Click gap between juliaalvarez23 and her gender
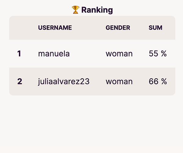Image resolution: width=183 pixels, height=153 pixels. click(x=98, y=81)
